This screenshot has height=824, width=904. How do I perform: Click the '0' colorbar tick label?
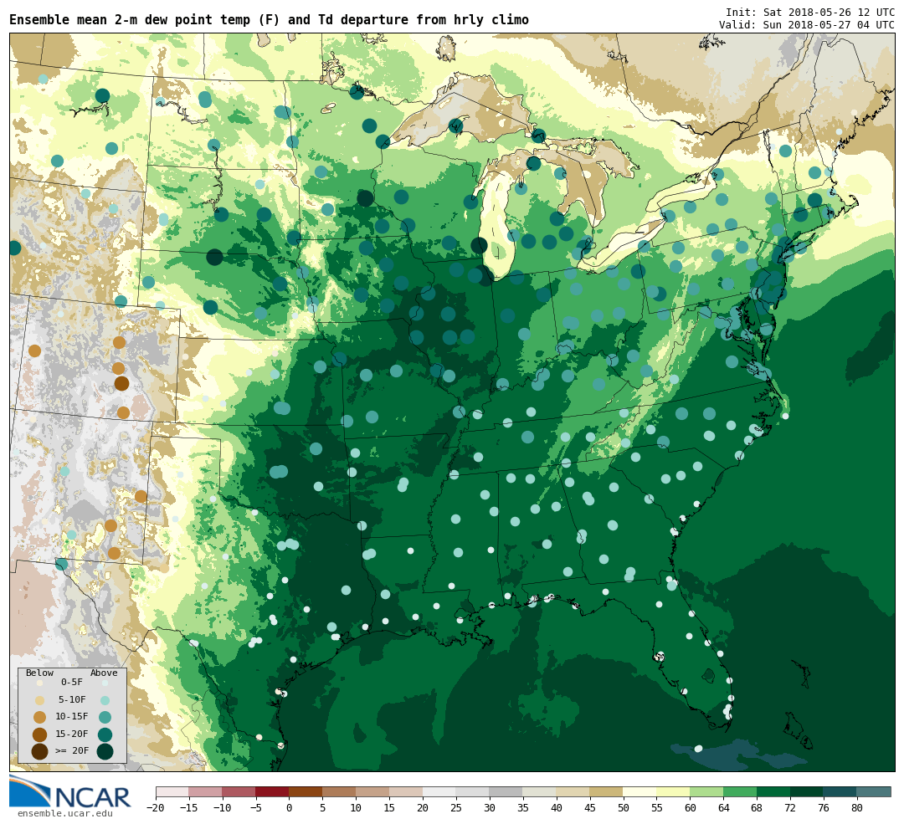290,808
